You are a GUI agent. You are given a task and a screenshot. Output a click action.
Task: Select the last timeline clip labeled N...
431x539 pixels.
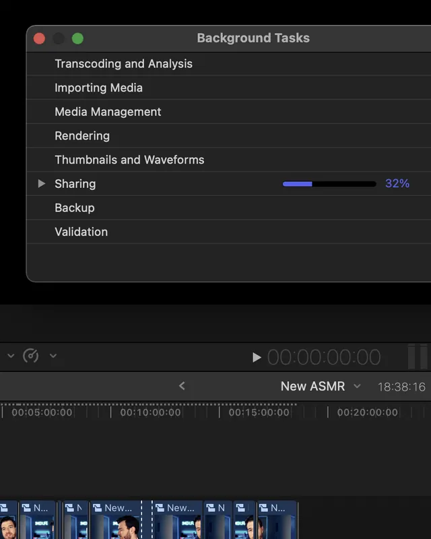pyautogui.click(x=277, y=519)
